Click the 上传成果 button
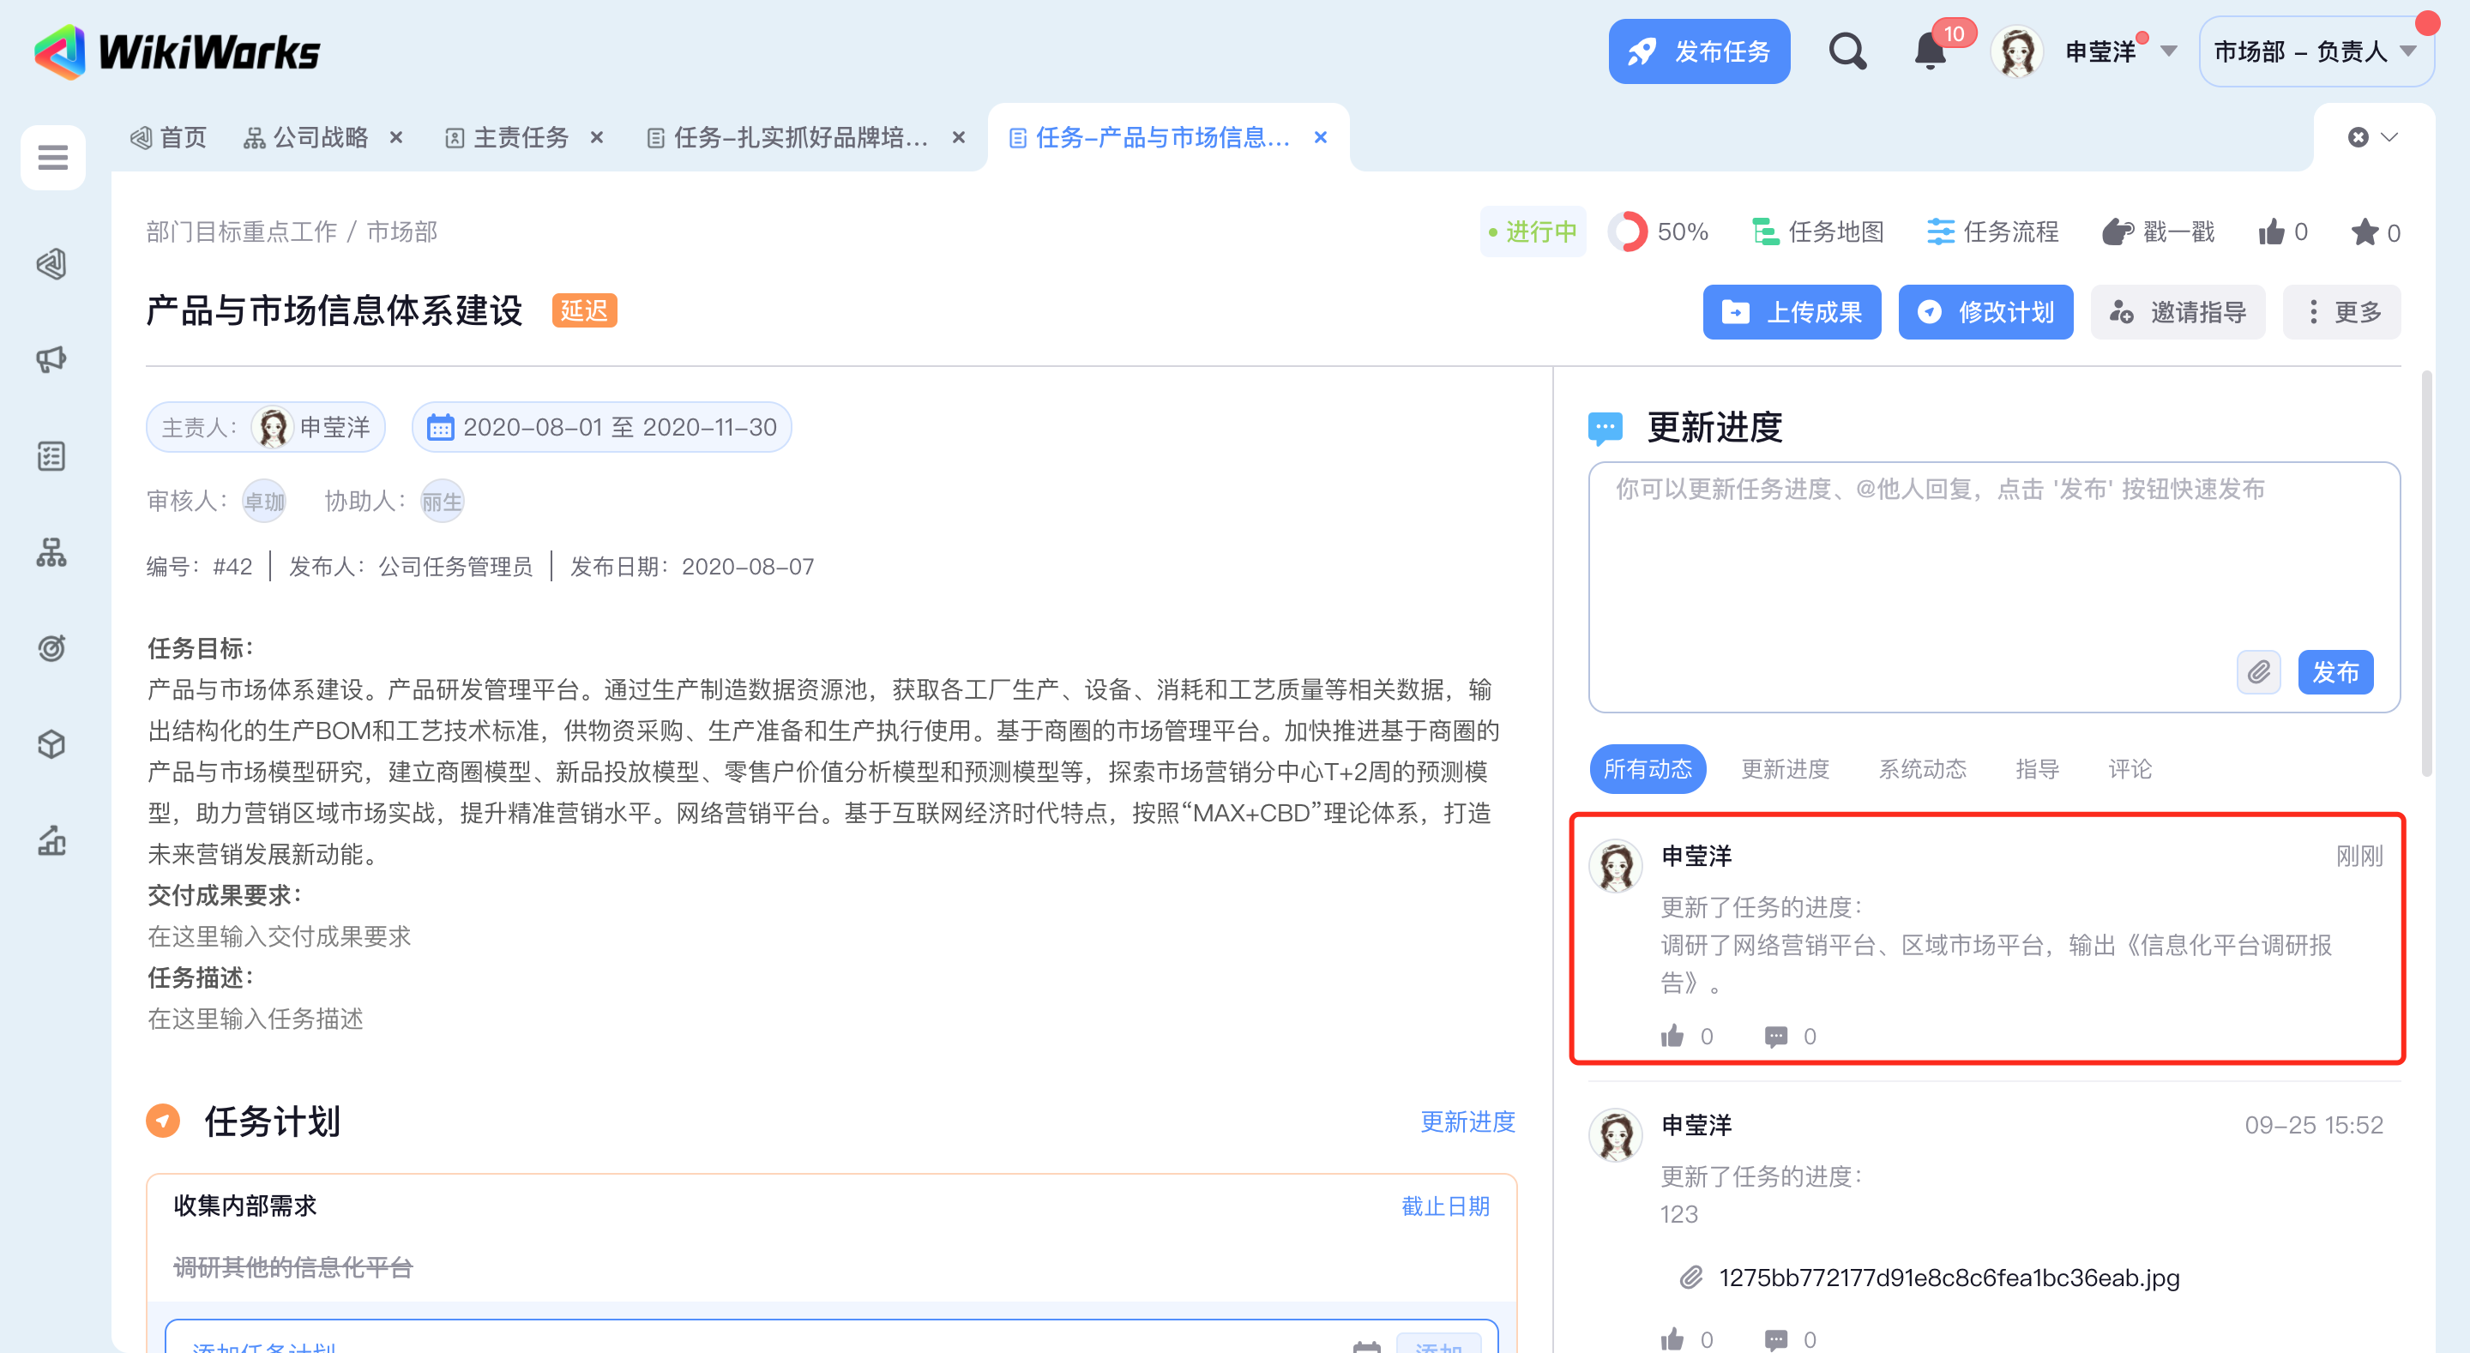The height and width of the screenshot is (1353, 2470). (1791, 313)
